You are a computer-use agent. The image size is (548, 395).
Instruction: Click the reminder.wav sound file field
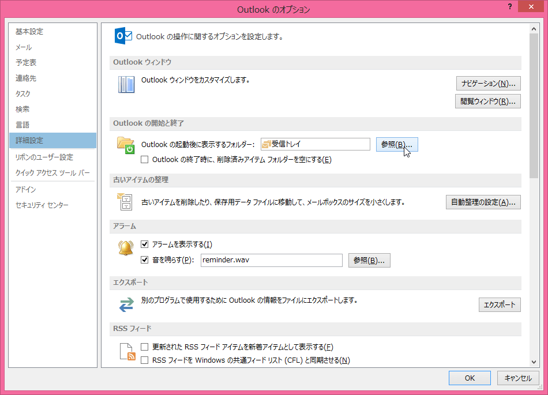tap(272, 260)
